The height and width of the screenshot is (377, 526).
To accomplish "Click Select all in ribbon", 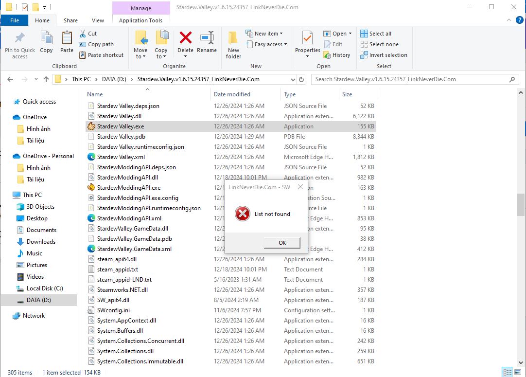I will click(376, 34).
